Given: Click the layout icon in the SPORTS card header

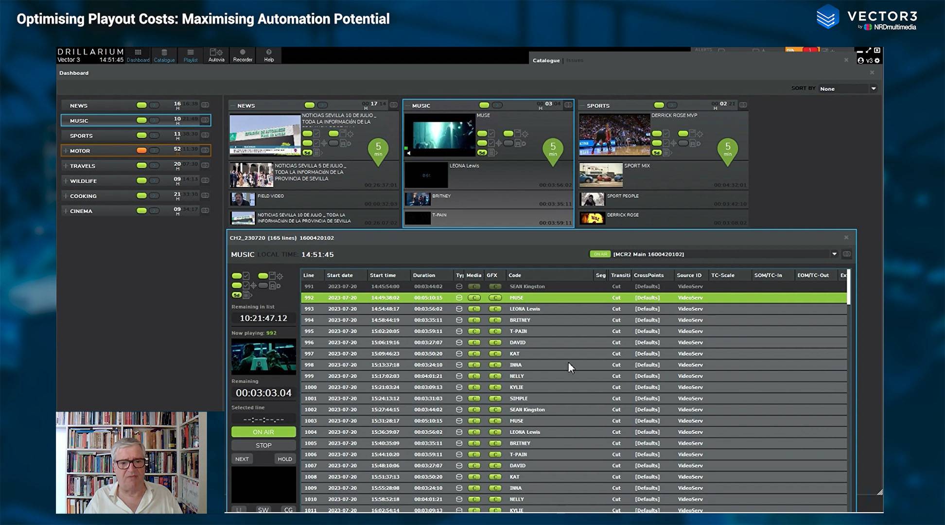Looking at the screenshot, I should (x=743, y=105).
